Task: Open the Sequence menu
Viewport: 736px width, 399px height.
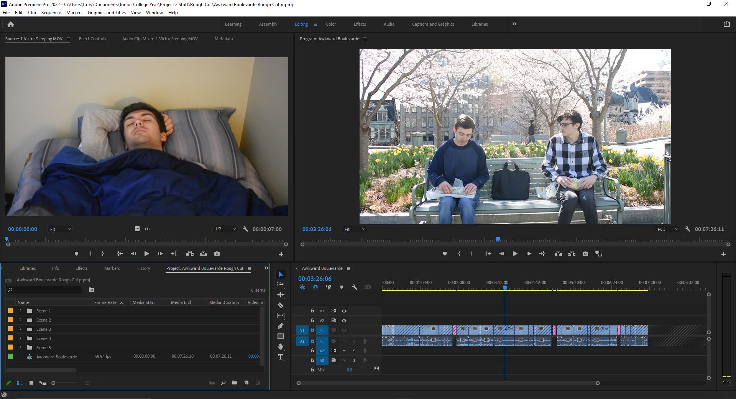Action: point(51,13)
